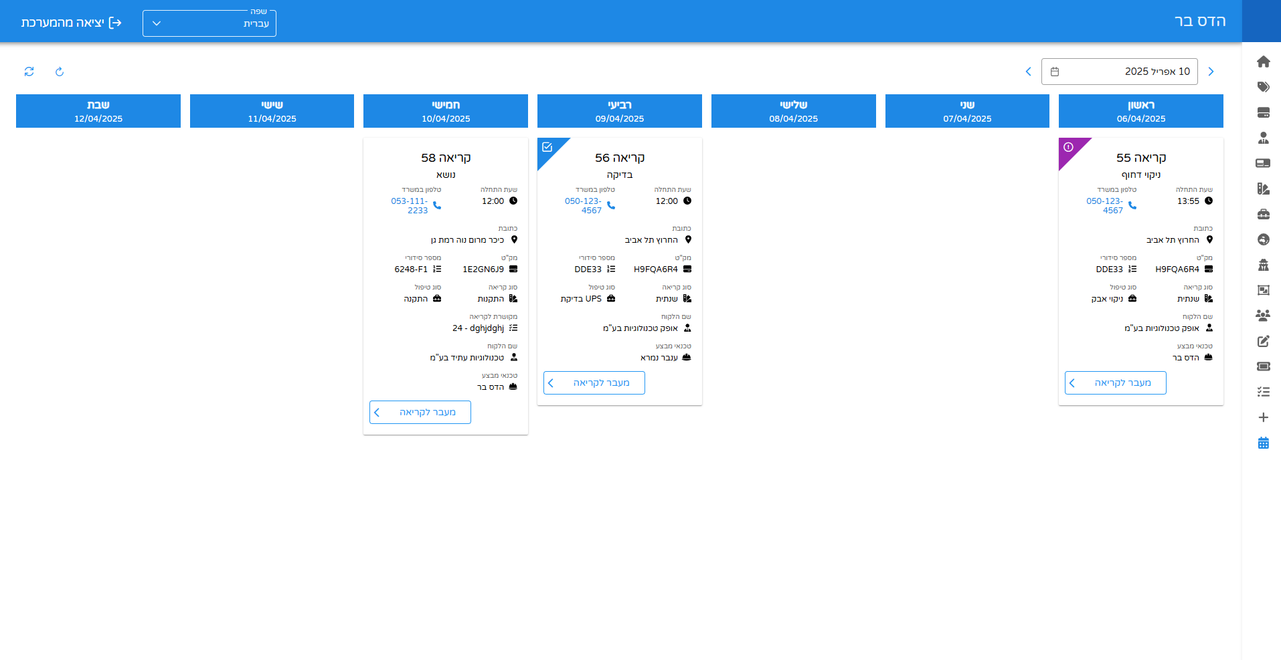This screenshot has height=660, width=1281.
Task: Click מעבר לקריאה button on call 55
Action: [x=1116, y=383]
